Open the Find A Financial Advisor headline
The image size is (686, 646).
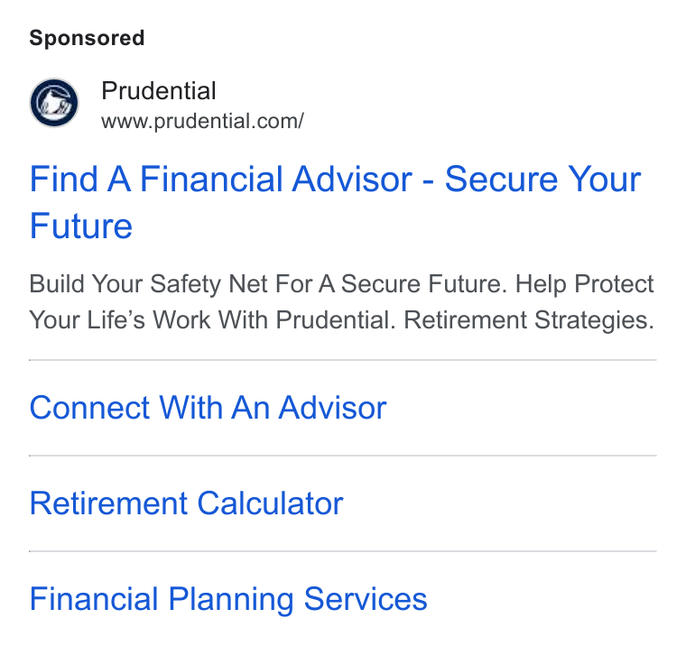pos(335,202)
